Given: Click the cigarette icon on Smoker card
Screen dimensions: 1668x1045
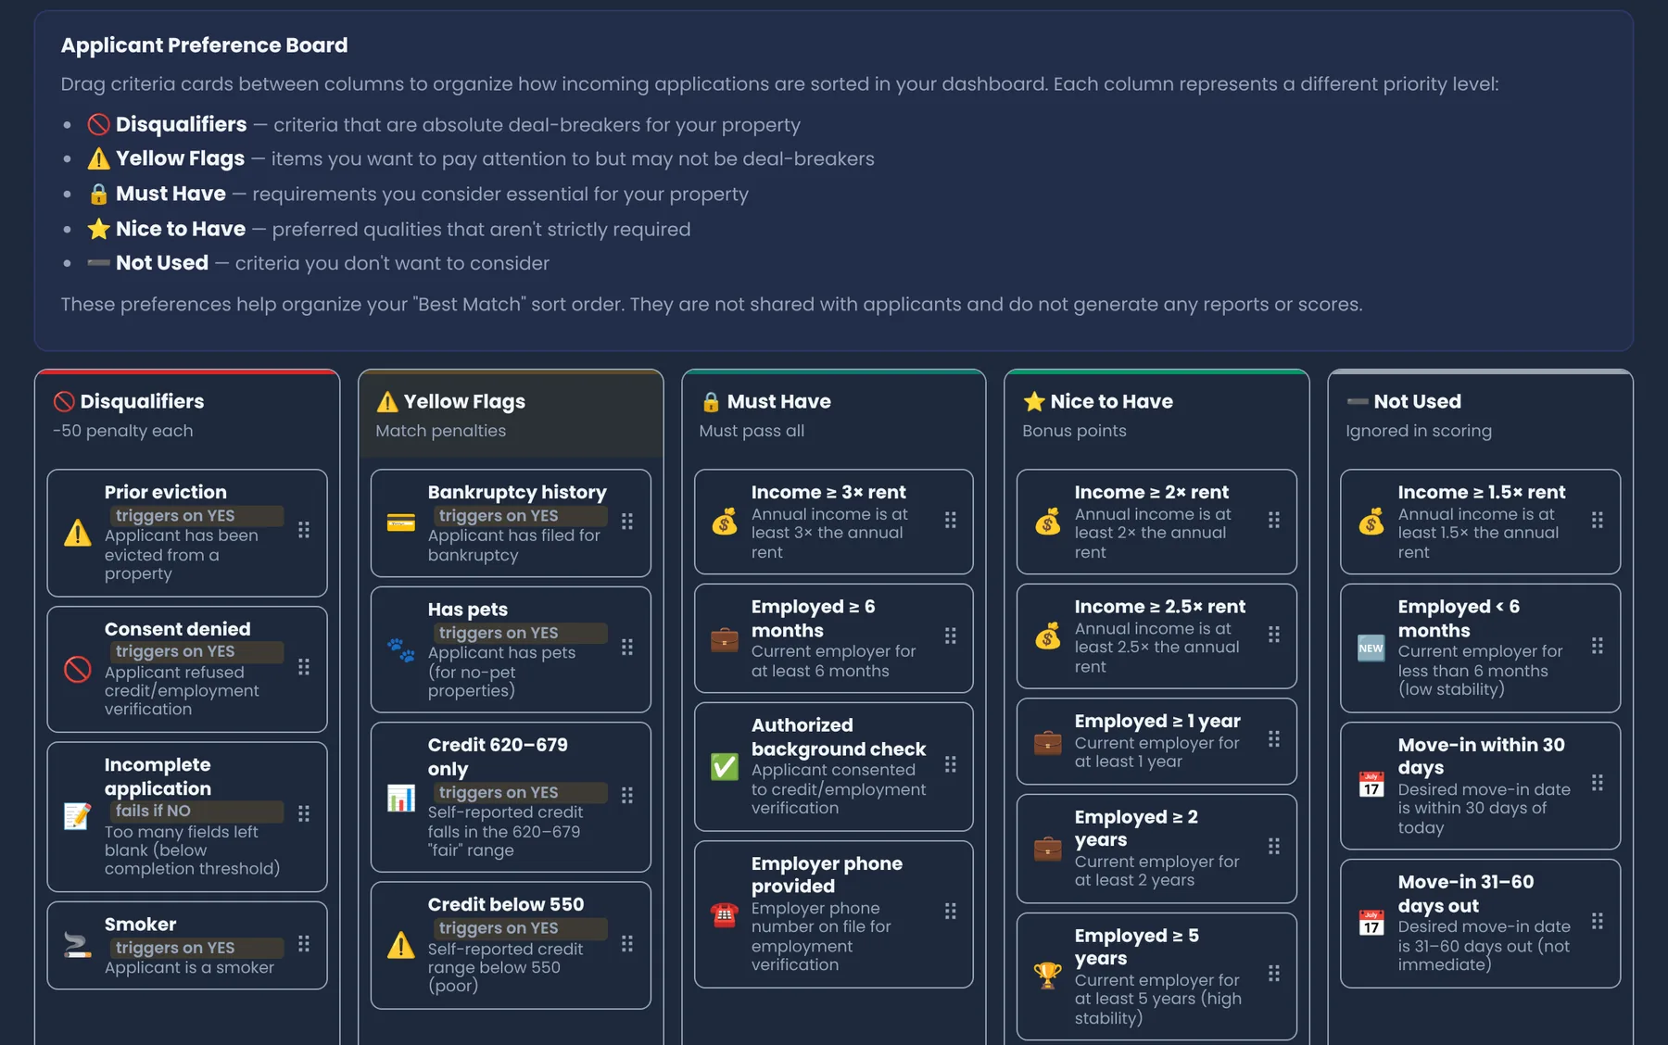Looking at the screenshot, I should tap(78, 945).
